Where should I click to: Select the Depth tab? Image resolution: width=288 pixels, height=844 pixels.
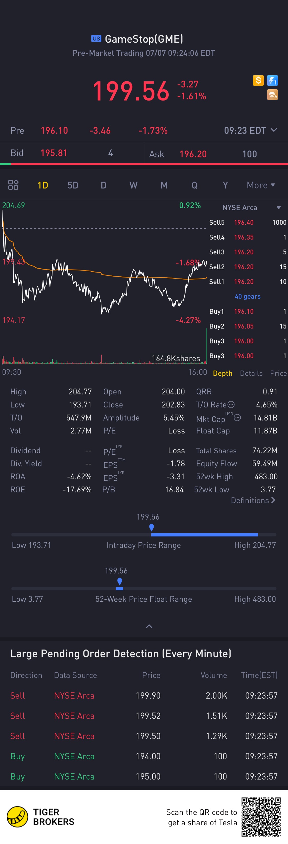[223, 373]
